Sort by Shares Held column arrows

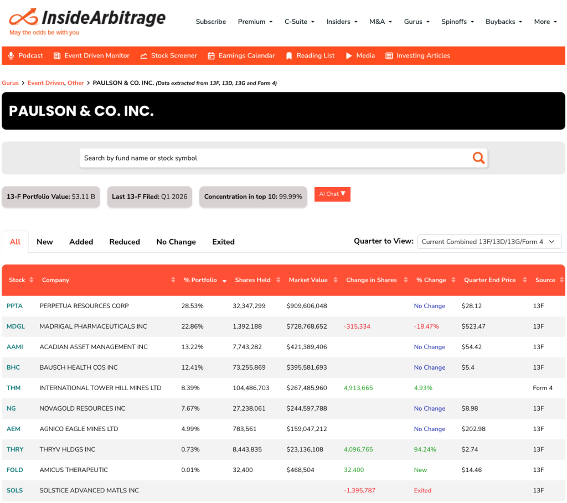tap(278, 279)
